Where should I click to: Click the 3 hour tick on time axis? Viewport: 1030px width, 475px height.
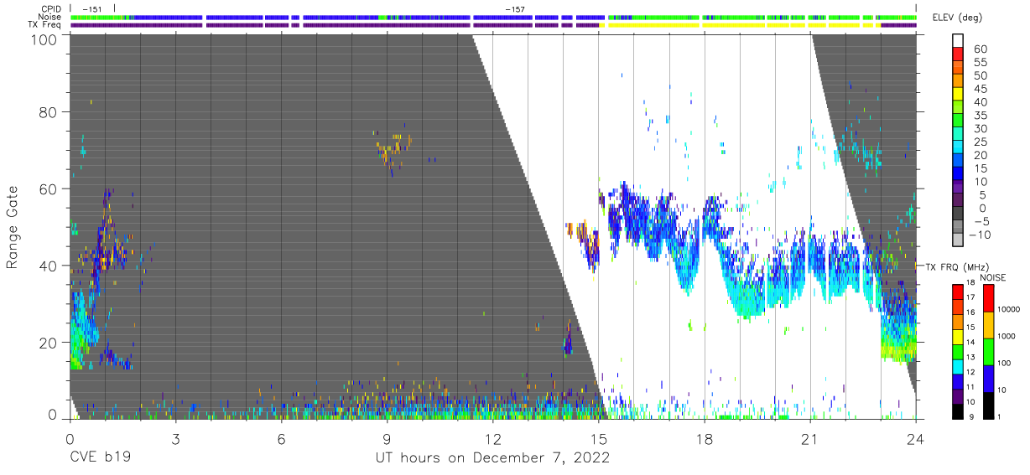tap(175, 438)
